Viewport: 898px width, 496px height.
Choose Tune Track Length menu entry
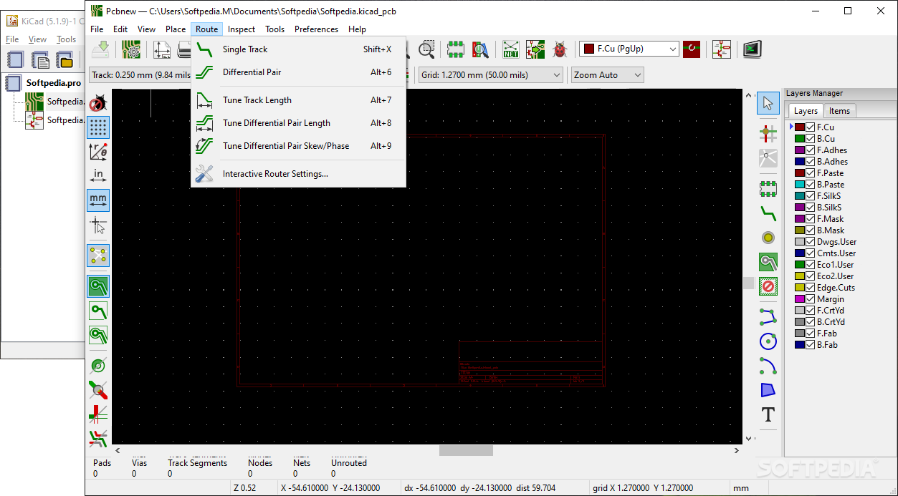point(298,100)
